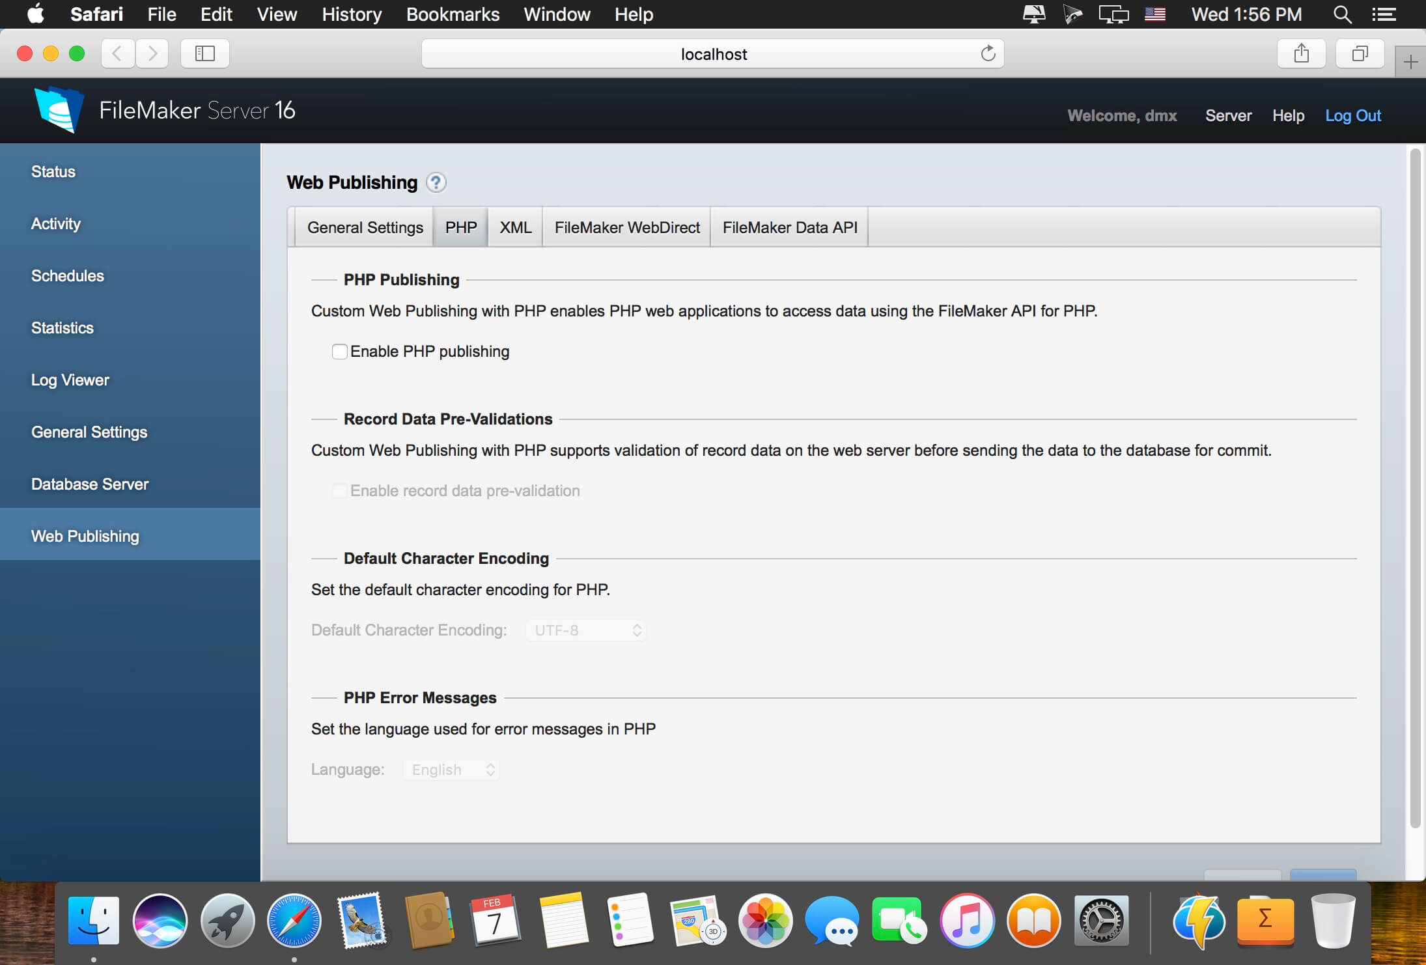The height and width of the screenshot is (965, 1426).
Task: Reload the localhost page
Action: point(988,53)
